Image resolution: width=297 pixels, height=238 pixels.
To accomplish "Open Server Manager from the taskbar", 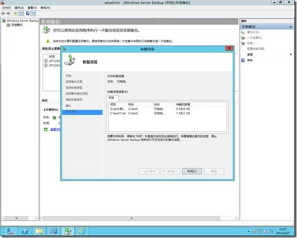I will 11,232.
